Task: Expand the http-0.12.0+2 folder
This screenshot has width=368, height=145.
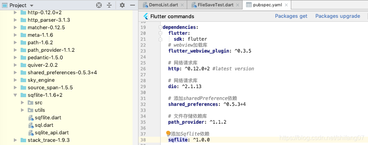Action: (15, 12)
